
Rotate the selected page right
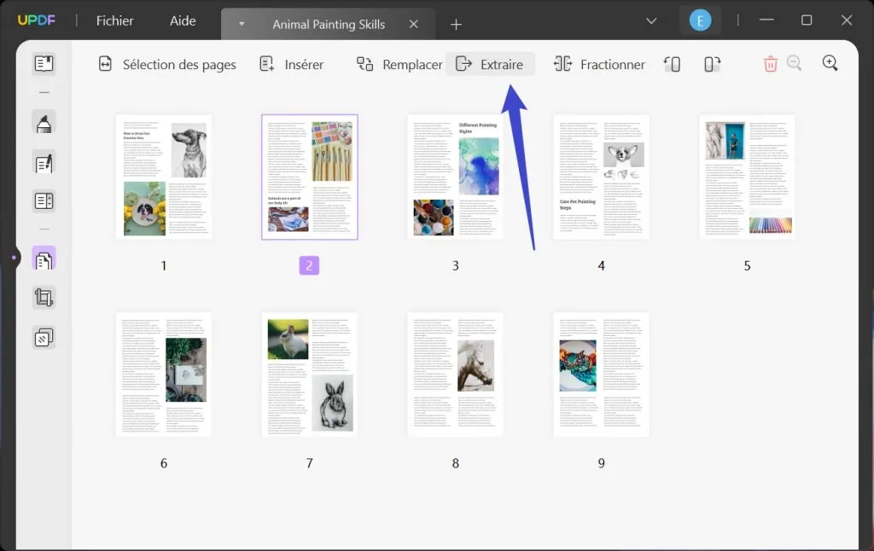(711, 63)
